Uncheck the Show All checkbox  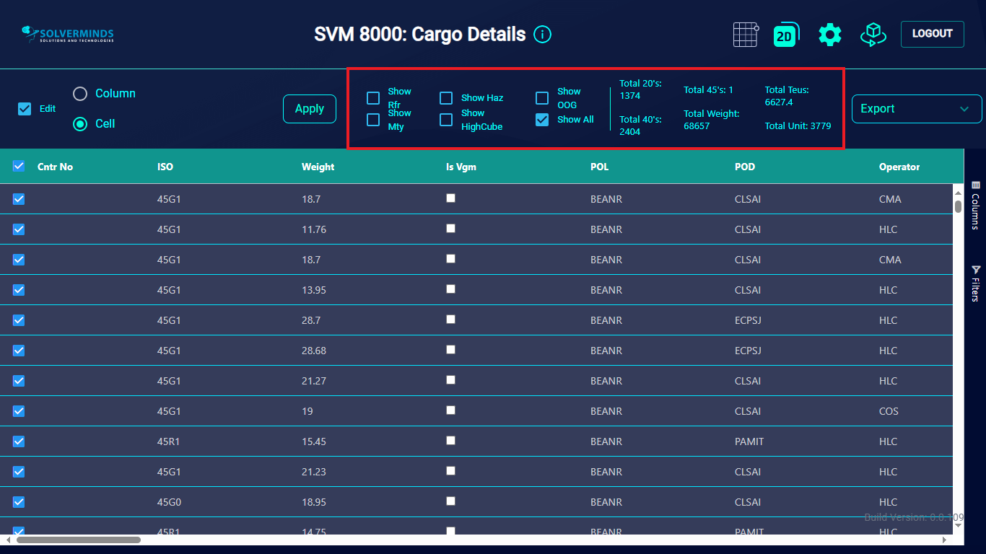coord(542,120)
